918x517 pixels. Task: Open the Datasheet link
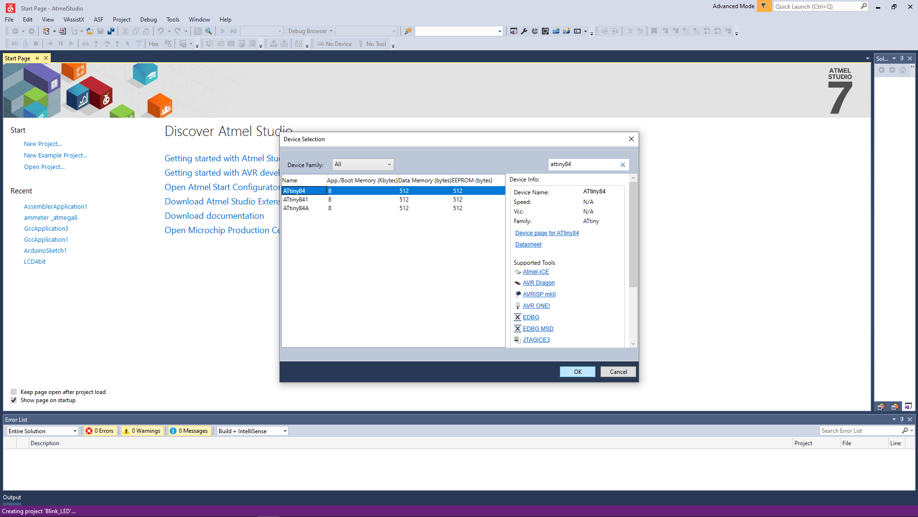pyautogui.click(x=528, y=245)
